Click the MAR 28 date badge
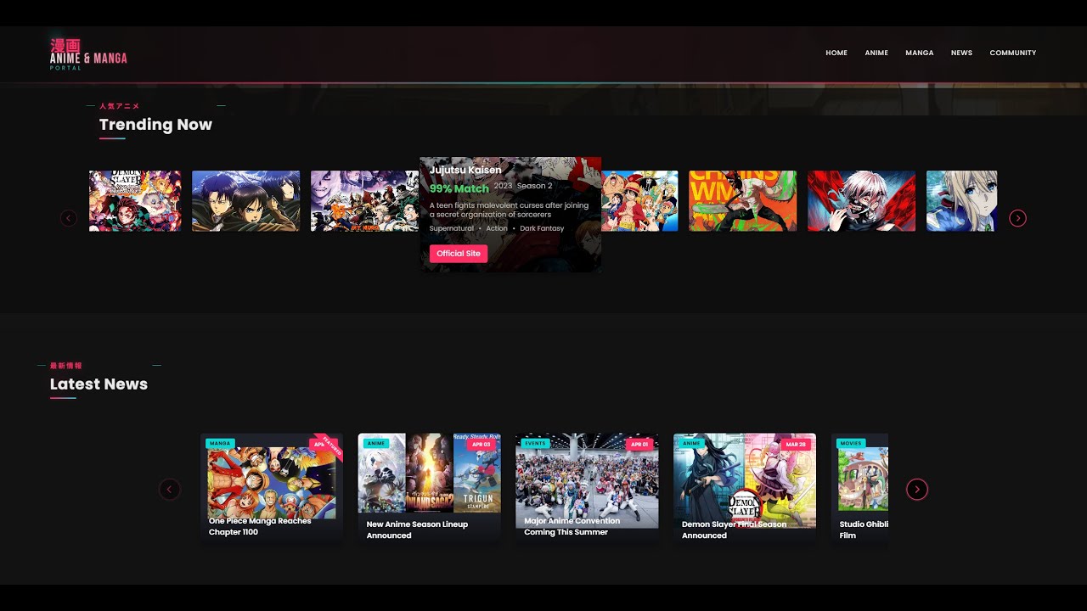1087x611 pixels. click(797, 444)
